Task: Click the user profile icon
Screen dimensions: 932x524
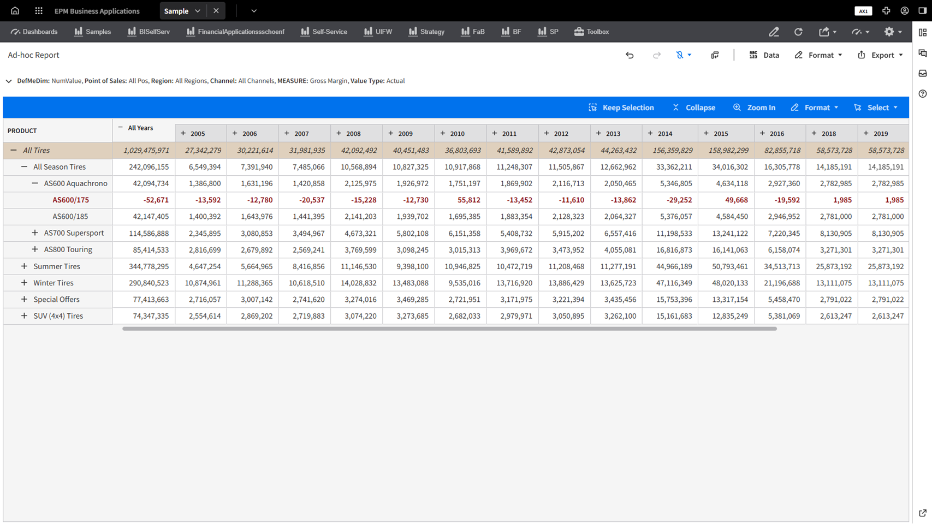Action: pos(905,11)
